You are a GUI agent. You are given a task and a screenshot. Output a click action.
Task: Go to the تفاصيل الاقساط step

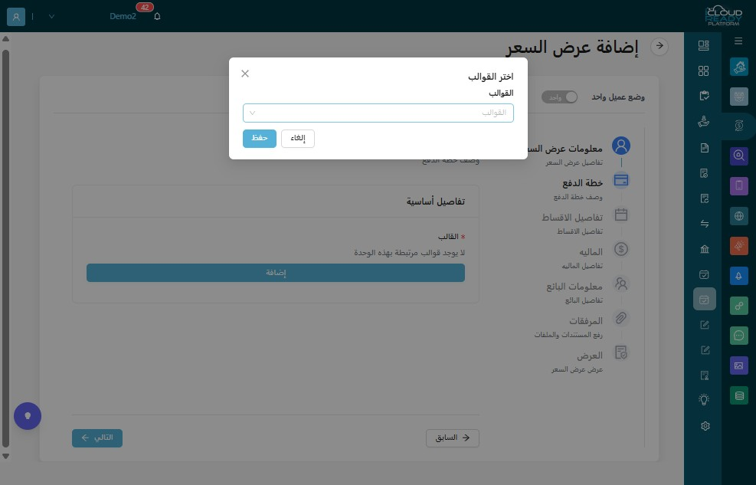pos(572,218)
